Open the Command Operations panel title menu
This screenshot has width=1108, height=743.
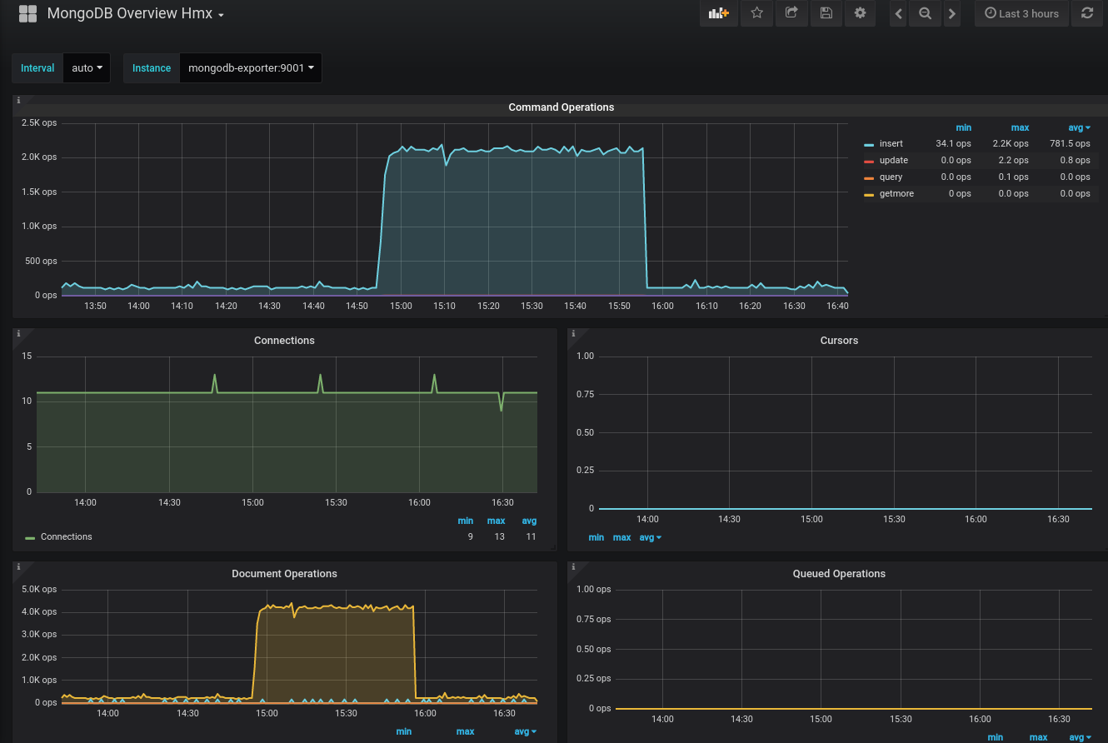pyautogui.click(x=561, y=107)
